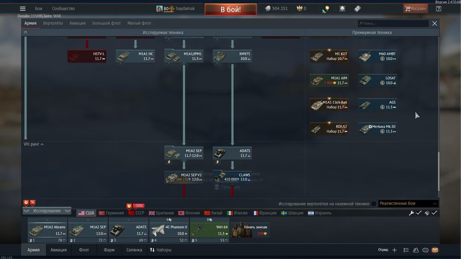The width and height of the screenshot is (461, 259).
Task: Select the Италия nation
Action: [x=237, y=213]
